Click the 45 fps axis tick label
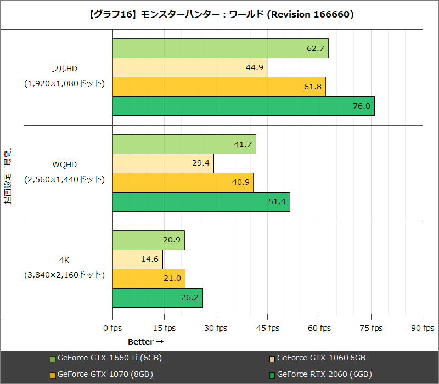Image resolution: width=439 pixels, height=384 pixels. tap(268, 328)
